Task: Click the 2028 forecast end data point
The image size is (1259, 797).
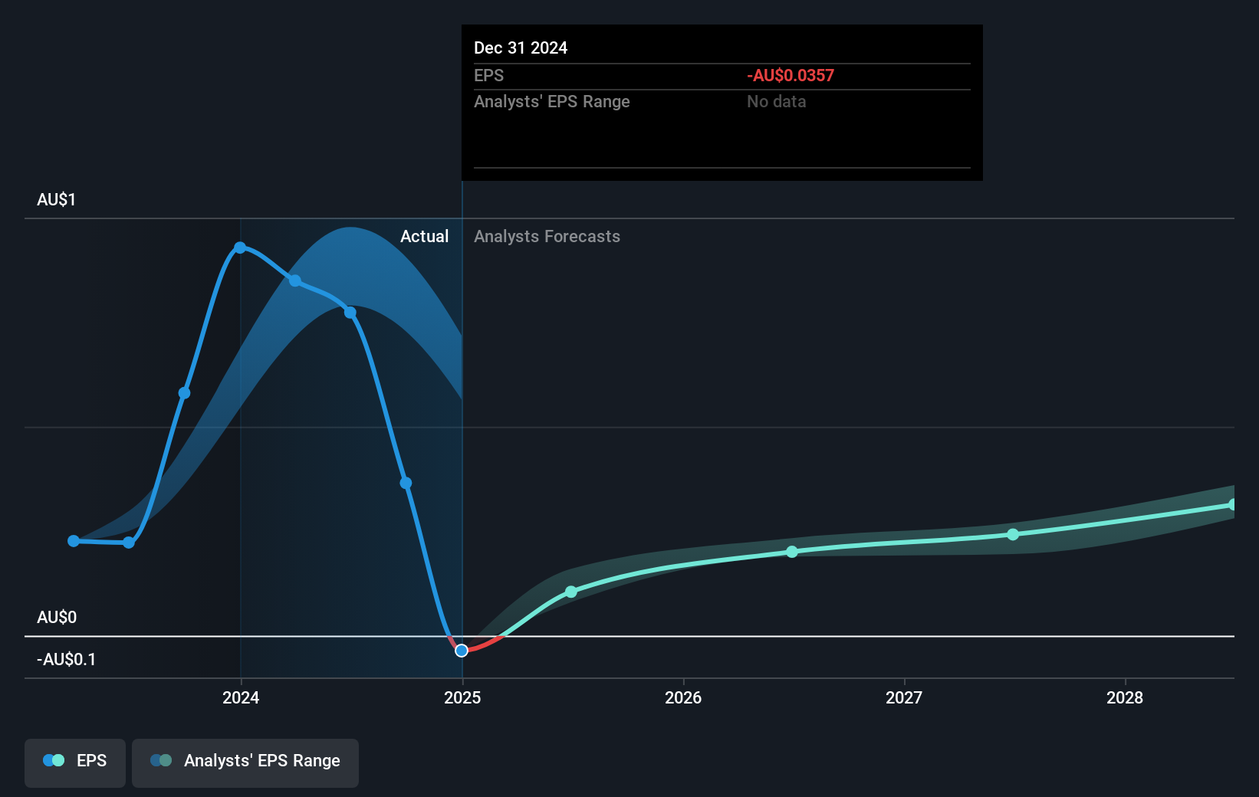Action: click(x=1233, y=504)
